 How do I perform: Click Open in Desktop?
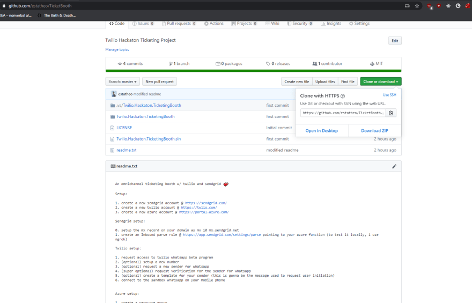321,131
